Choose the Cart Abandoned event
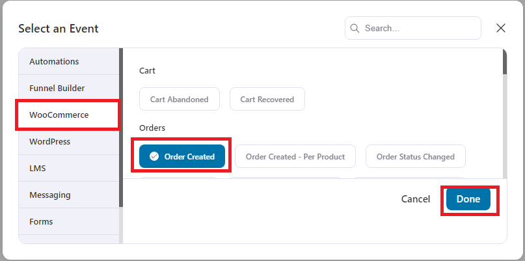The height and width of the screenshot is (261, 525). (x=180, y=99)
